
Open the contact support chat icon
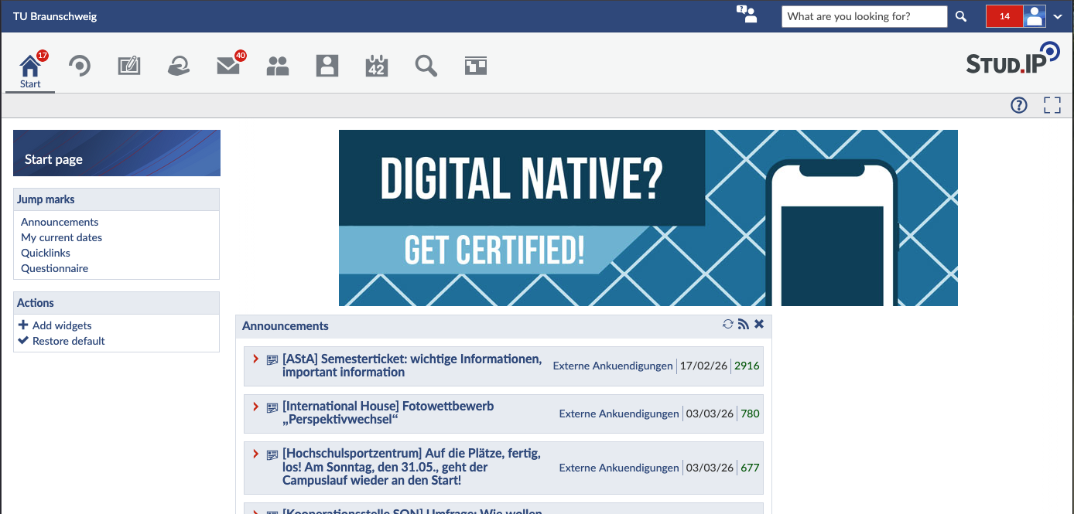(x=746, y=15)
